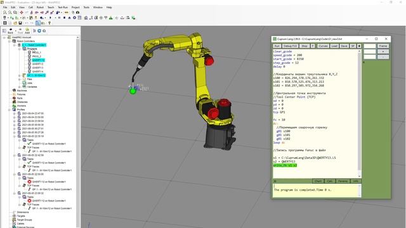
Task: Click the Curves button
Action: point(323,46)
